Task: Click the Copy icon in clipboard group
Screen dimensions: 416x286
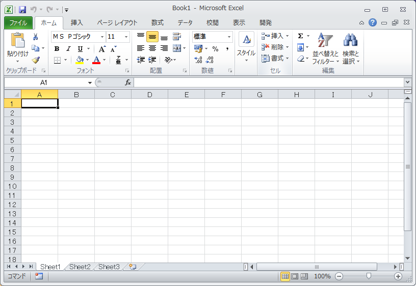Action: coord(35,48)
